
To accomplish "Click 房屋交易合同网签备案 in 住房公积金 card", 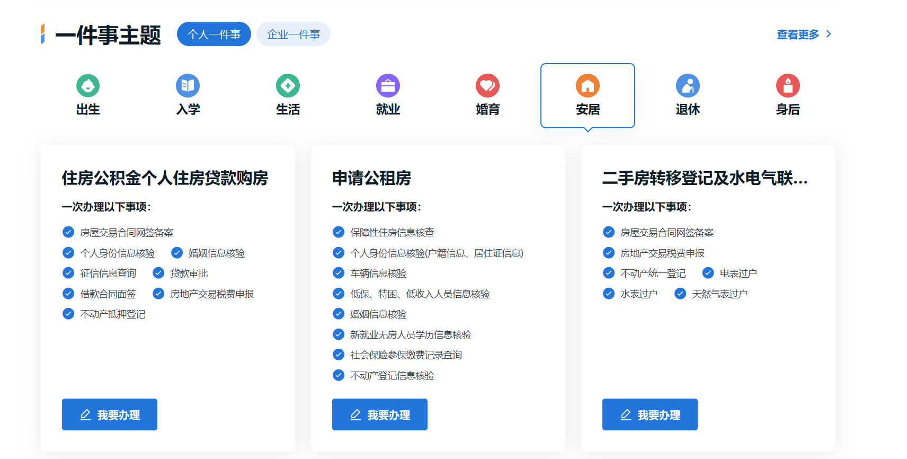I will coord(127,232).
